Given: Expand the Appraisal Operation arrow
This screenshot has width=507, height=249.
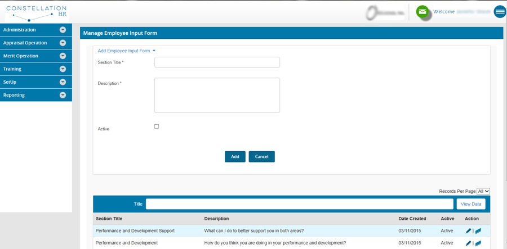Looking at the screenshot, I should click(x=63, y=43).
